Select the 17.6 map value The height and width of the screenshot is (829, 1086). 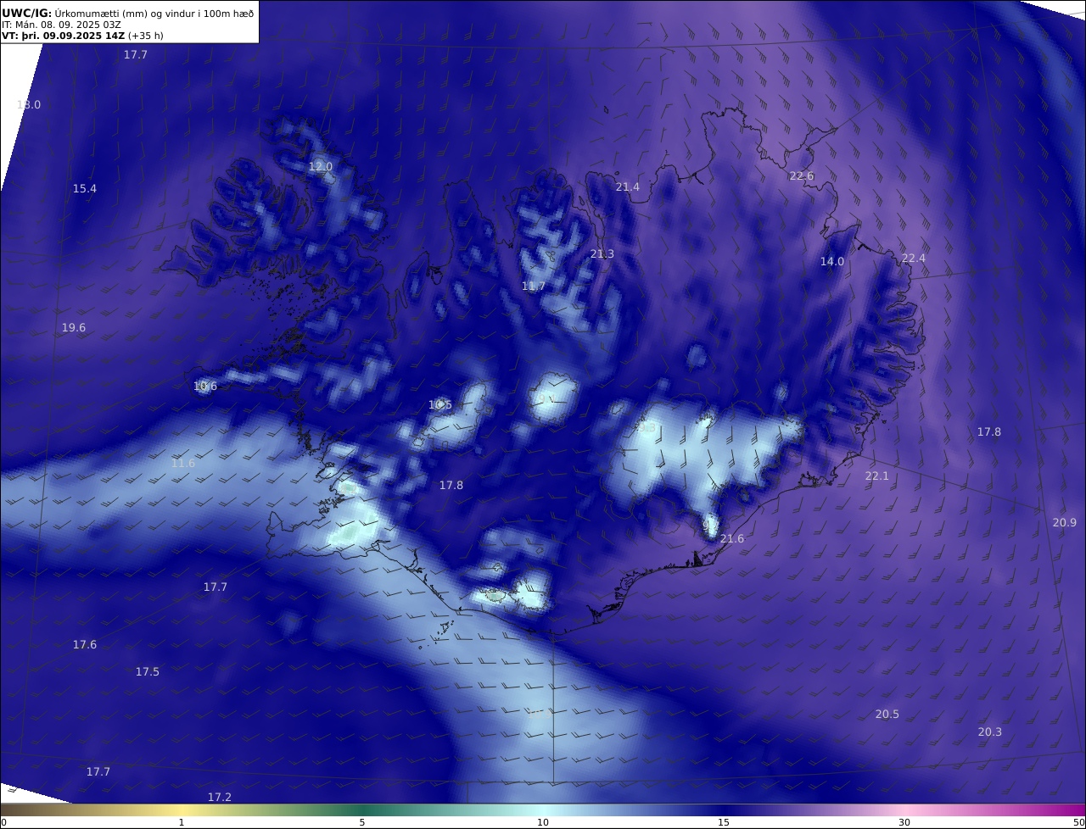[85, 645]
